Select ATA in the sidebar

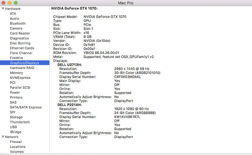[x=13, y=14]
